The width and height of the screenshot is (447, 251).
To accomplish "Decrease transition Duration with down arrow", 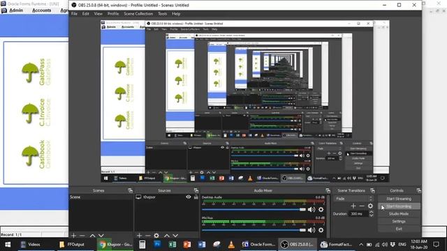I will [x=371, y=215].
